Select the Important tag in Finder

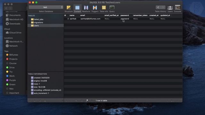(x=12, y=93)
